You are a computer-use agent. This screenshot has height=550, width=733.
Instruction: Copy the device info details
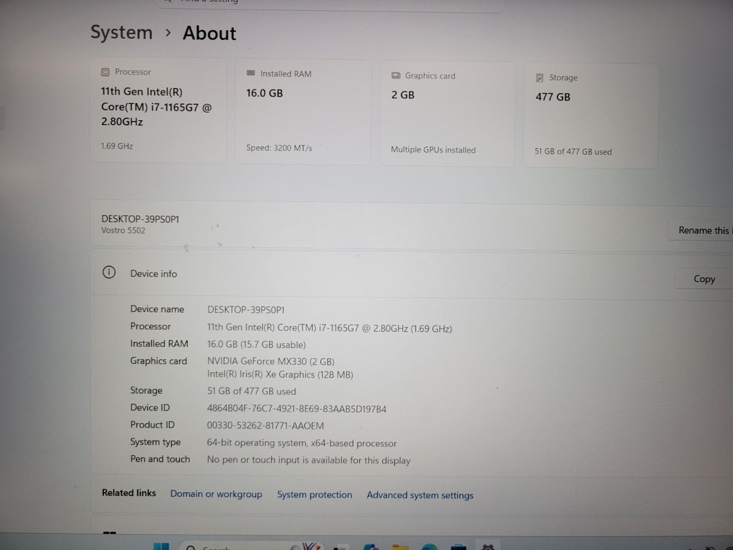(704, 279)
